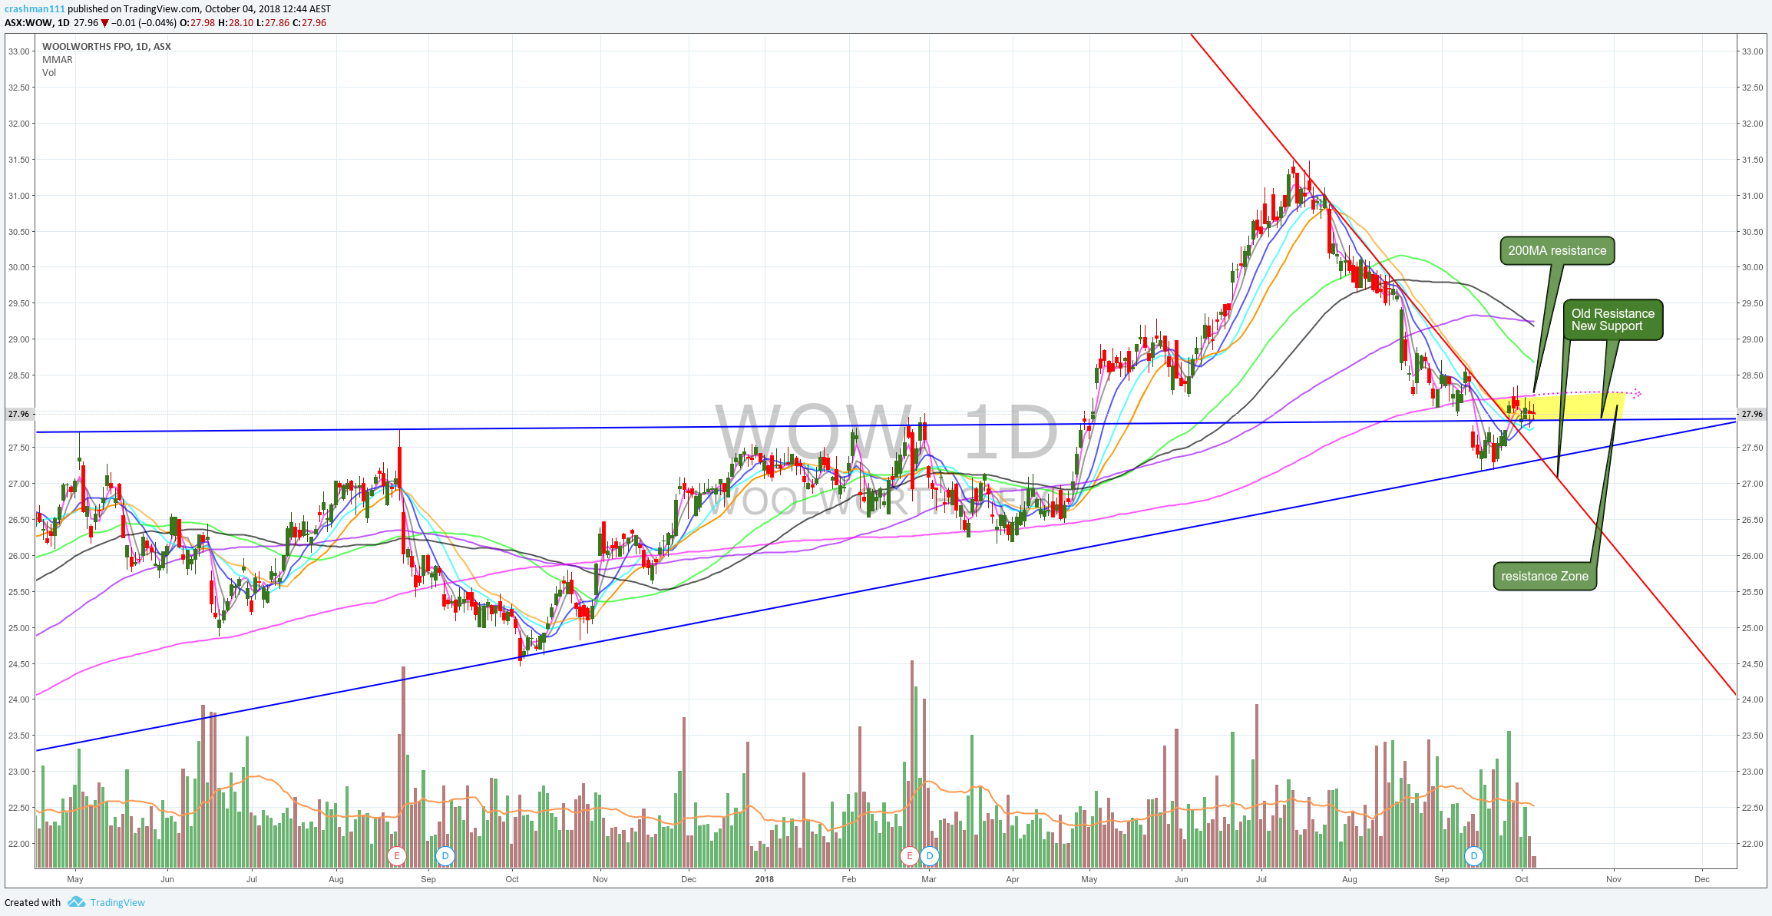The width and height of the screenshot is (1772, 916).
Task: Click the 27.96 price tag on left axis
Action: click(x=19, y=414)
